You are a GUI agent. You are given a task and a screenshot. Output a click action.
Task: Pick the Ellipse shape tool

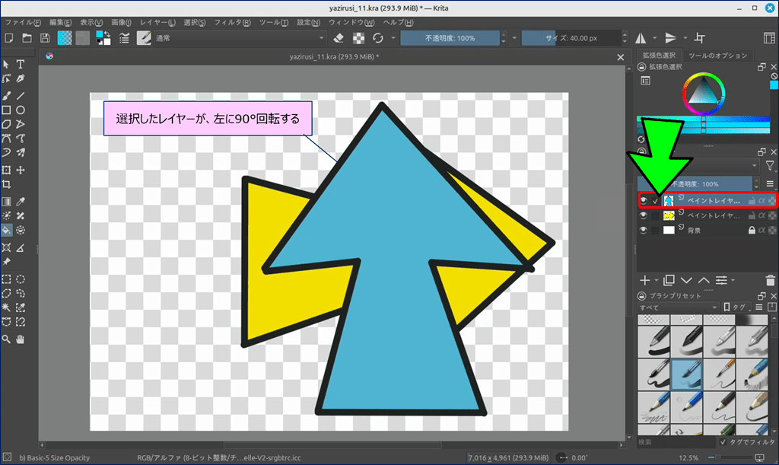(x=21, y=110)
